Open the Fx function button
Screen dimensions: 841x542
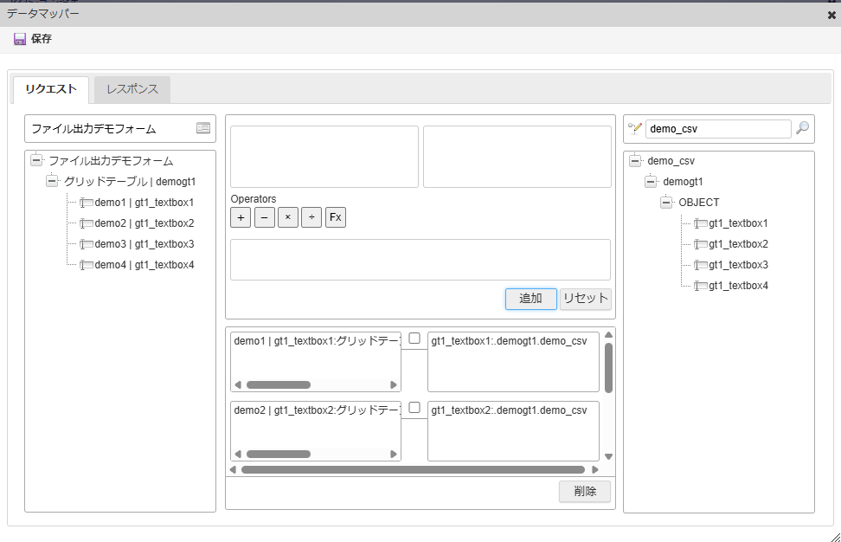(335, 217)
